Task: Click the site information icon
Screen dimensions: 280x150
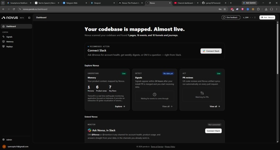Action: [x=20, y=9]
